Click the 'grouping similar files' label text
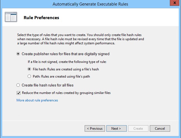Screen dimensions: 181x138 (95, 93)
